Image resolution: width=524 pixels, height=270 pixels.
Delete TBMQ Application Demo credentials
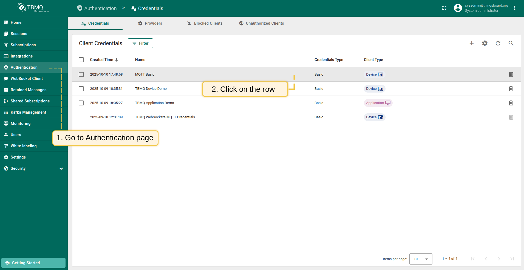coord(511,103)
